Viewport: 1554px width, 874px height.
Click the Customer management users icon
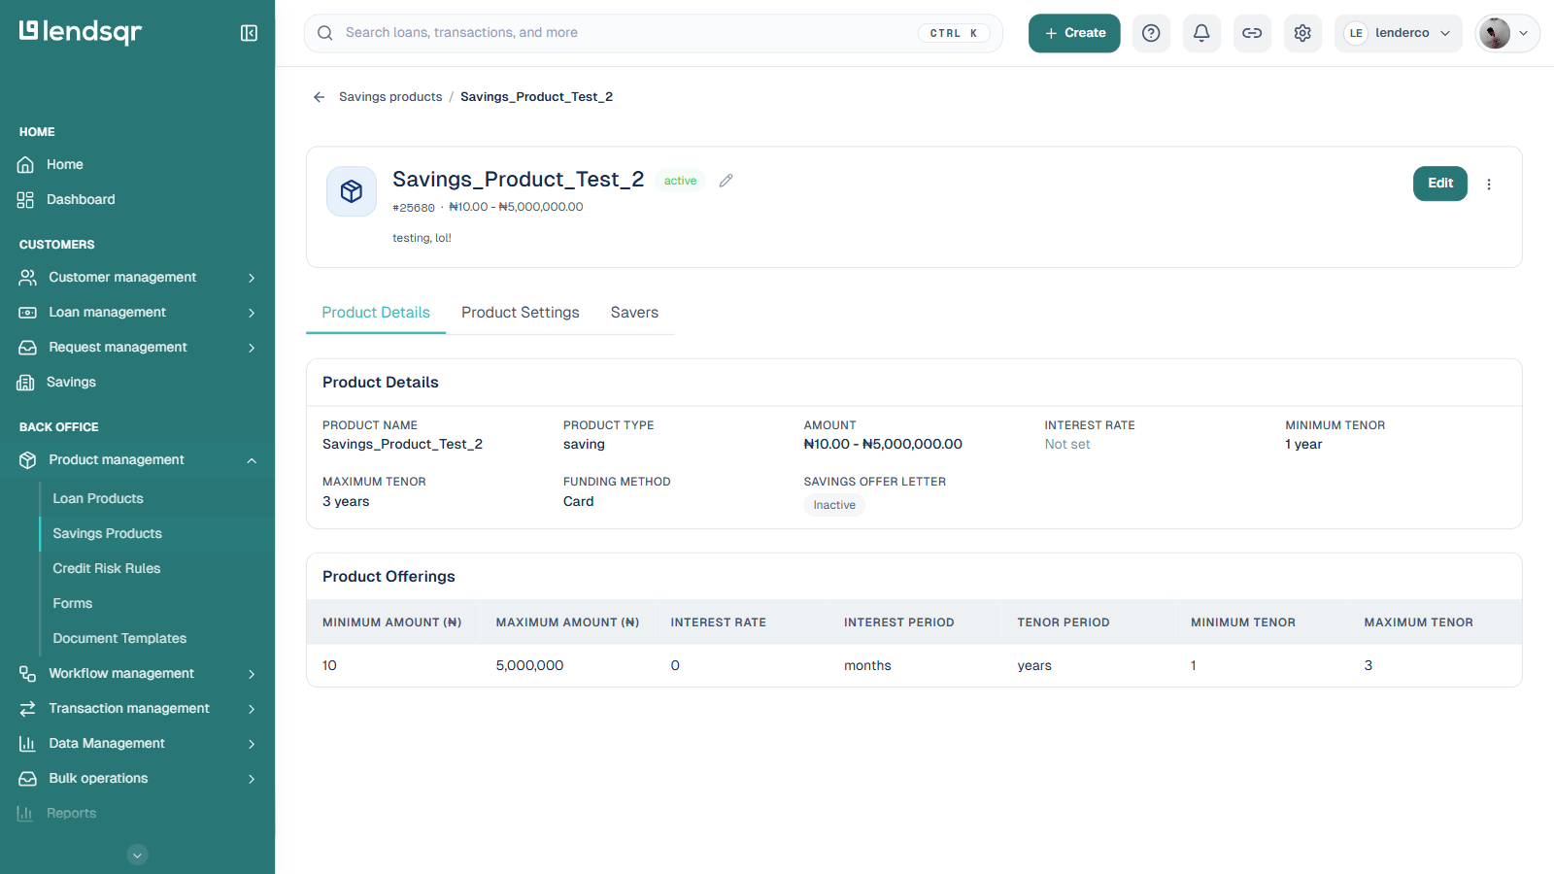28,278
